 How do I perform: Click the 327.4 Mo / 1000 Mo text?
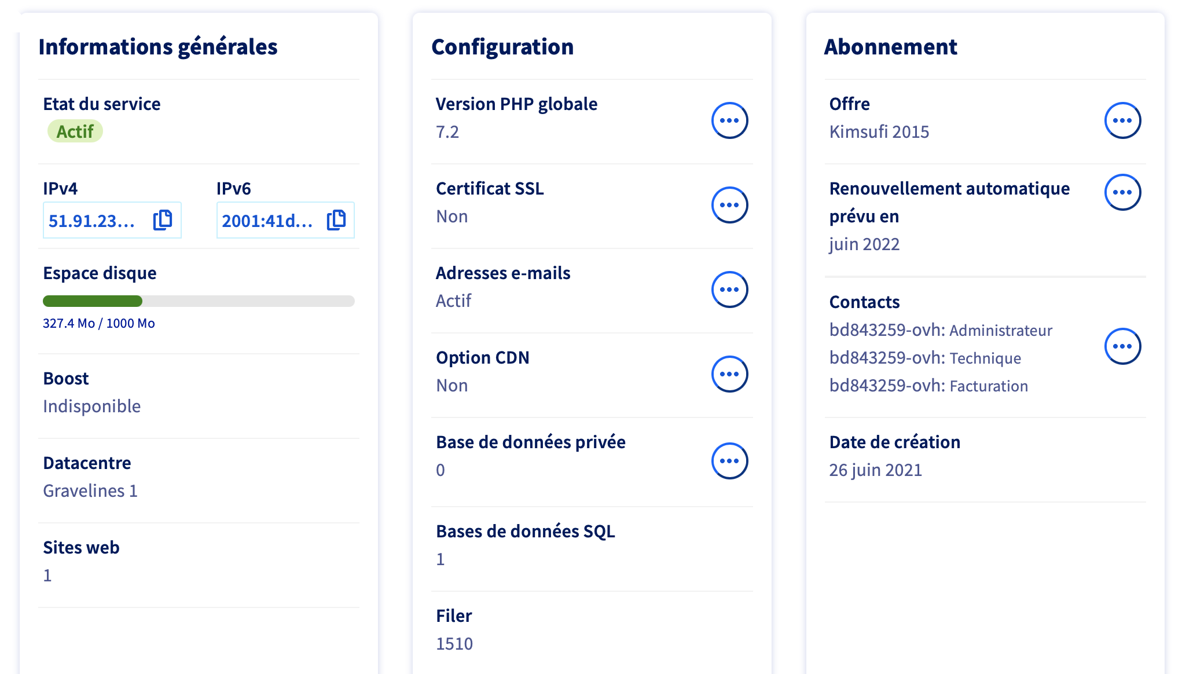(x=99, y=323)
